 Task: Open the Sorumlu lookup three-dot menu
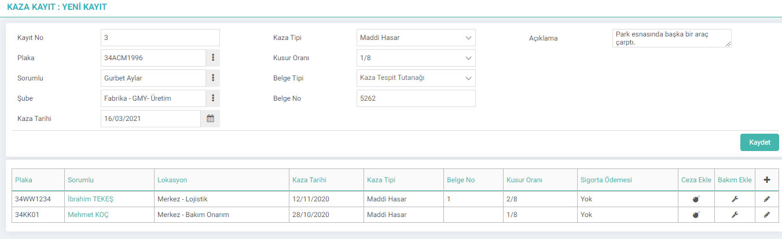click(213, 78)
